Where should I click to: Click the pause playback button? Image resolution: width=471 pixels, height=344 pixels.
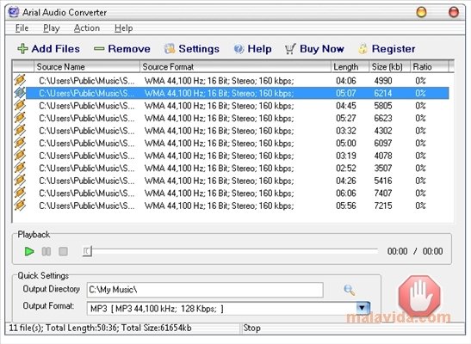pos(46,251)
